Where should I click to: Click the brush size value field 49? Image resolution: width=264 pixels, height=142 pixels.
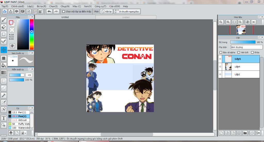coord(29,75)
